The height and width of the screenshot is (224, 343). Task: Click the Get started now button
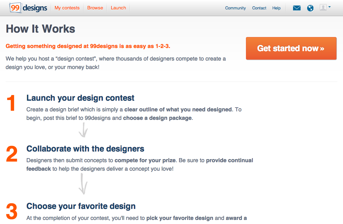pos(291,48)
